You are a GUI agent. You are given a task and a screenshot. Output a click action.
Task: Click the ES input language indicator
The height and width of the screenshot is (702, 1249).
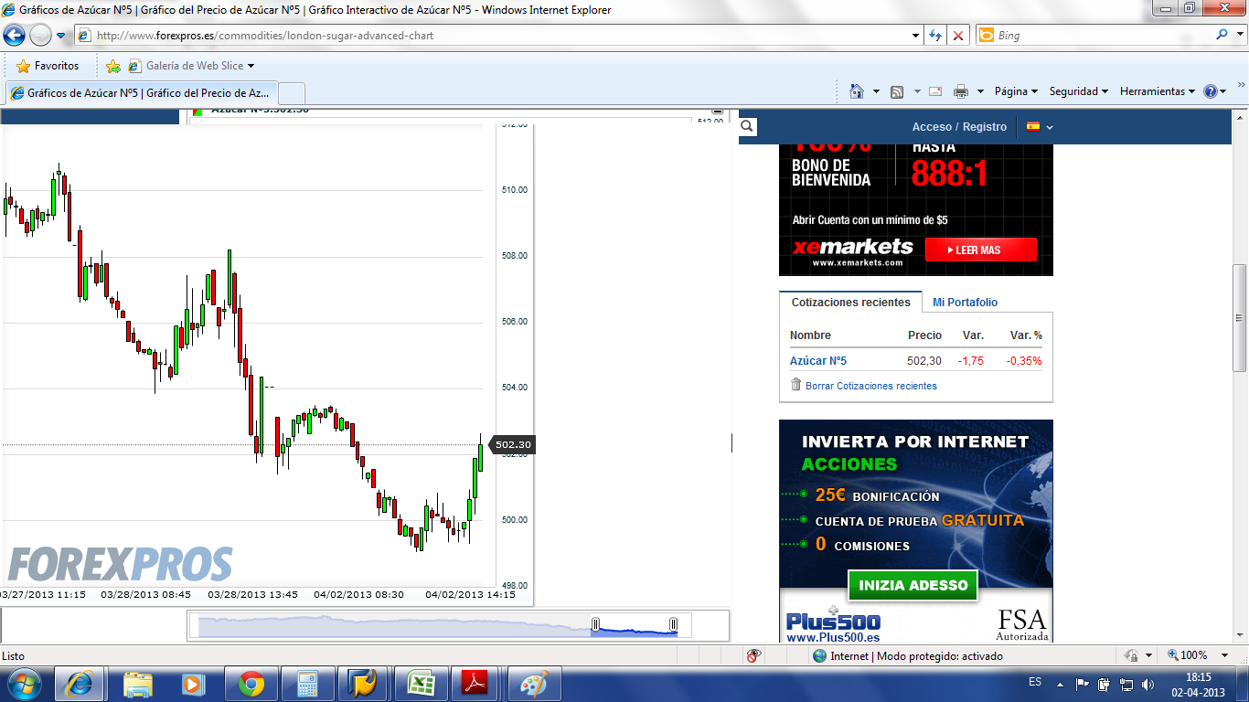(1035, 683)
